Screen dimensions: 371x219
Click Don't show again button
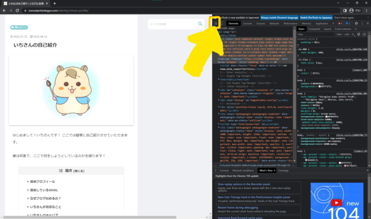pyautogui.click(x=344, y=18)
